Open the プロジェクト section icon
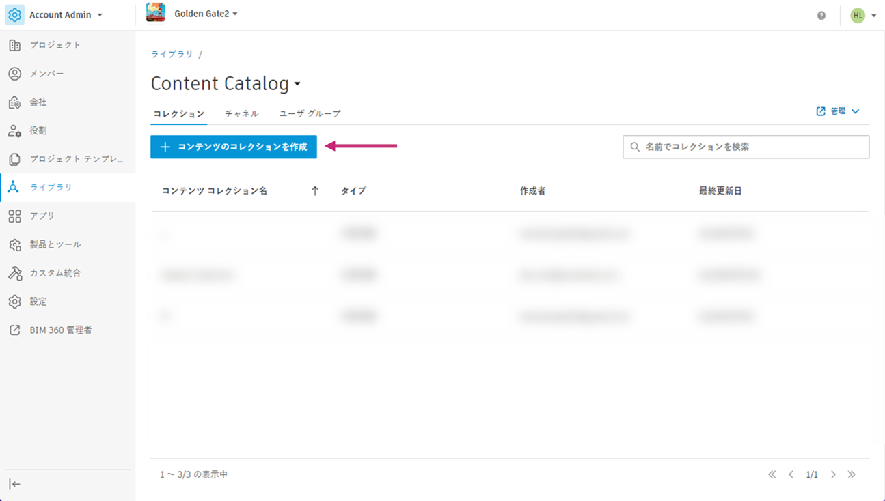Image resolution: width=885 pixels, height=501 pixels. tap(15, 45)
